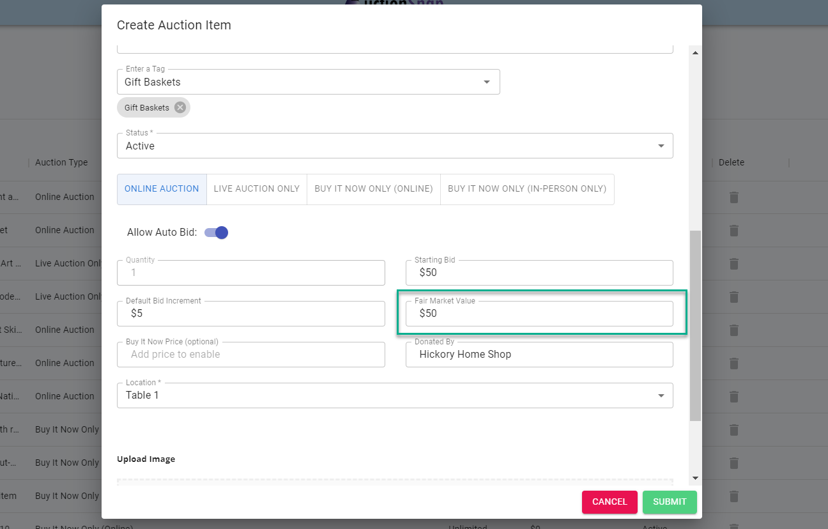This screenshot has height=529, width=828.
Task: Click CANCEL to dismiss the dialog
Action: [x=609, y=502]
